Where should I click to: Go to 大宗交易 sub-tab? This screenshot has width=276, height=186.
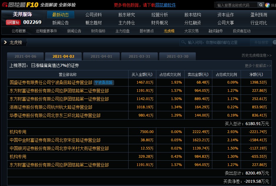191,31
